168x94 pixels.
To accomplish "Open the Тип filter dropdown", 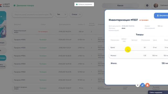I will [61, 14].
